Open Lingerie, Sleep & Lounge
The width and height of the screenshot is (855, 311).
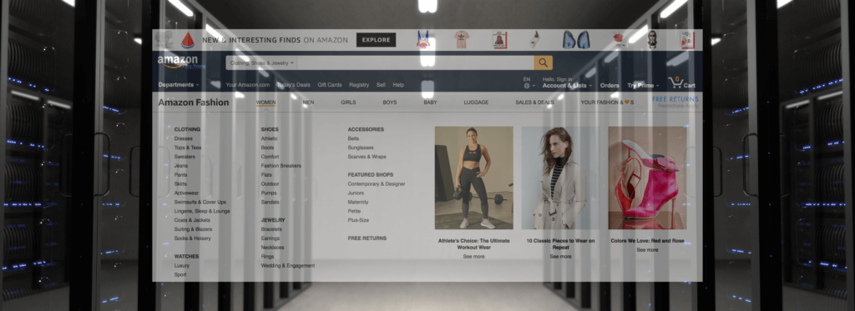202,211
